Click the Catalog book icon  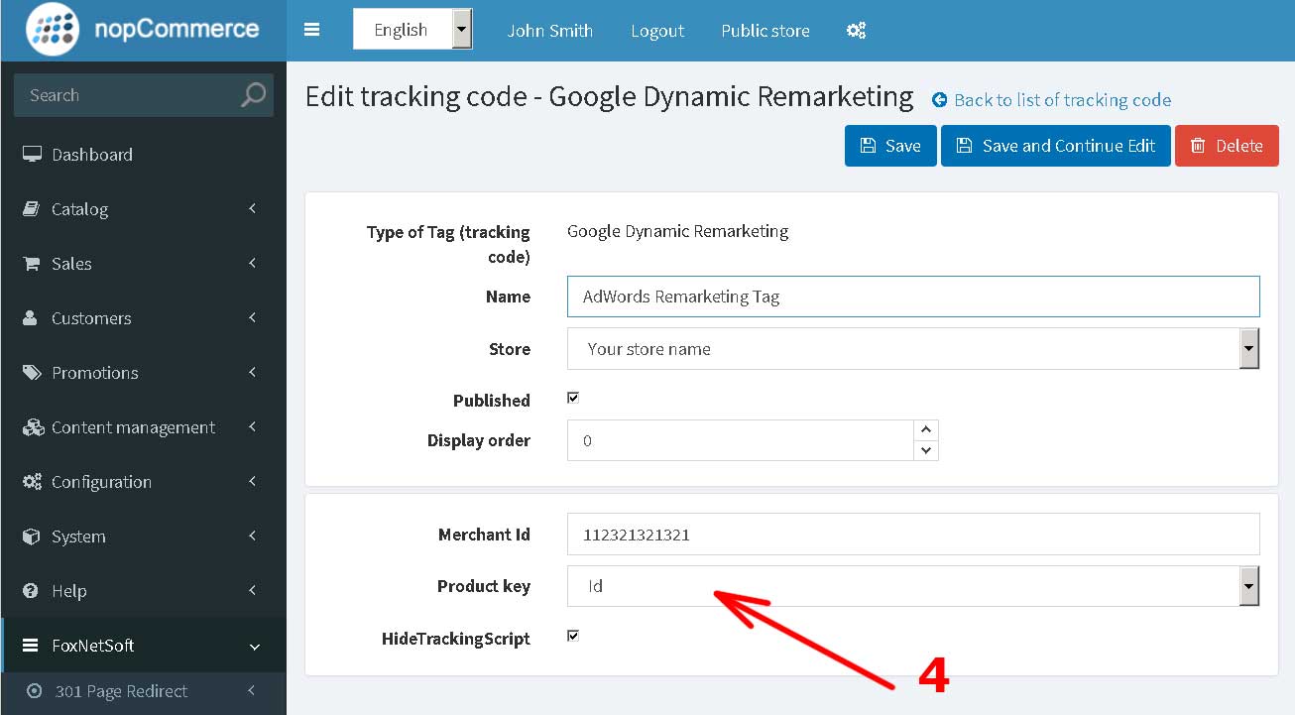point(32,209)
